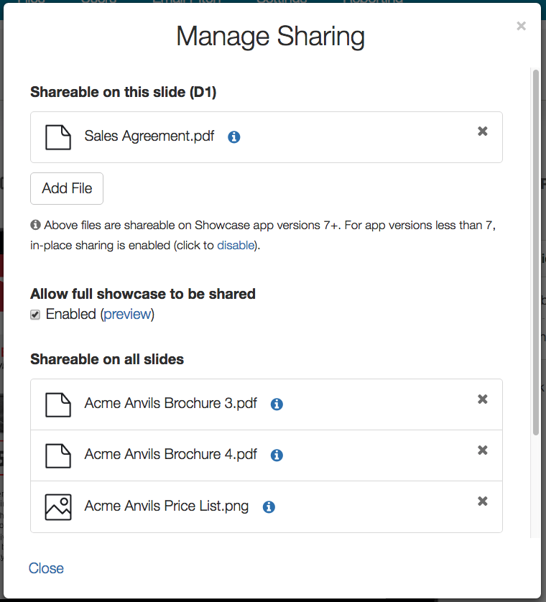This screenshot has height=602, width=546.
Task: Dismiss the Manage Sharing dialog with X
Action: [x=521, y=27]
